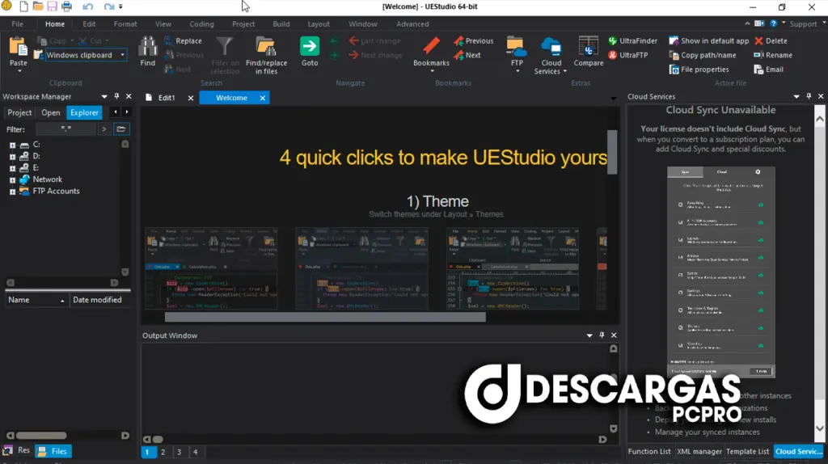Expand the FTP Accounts node

coord(12,192)
